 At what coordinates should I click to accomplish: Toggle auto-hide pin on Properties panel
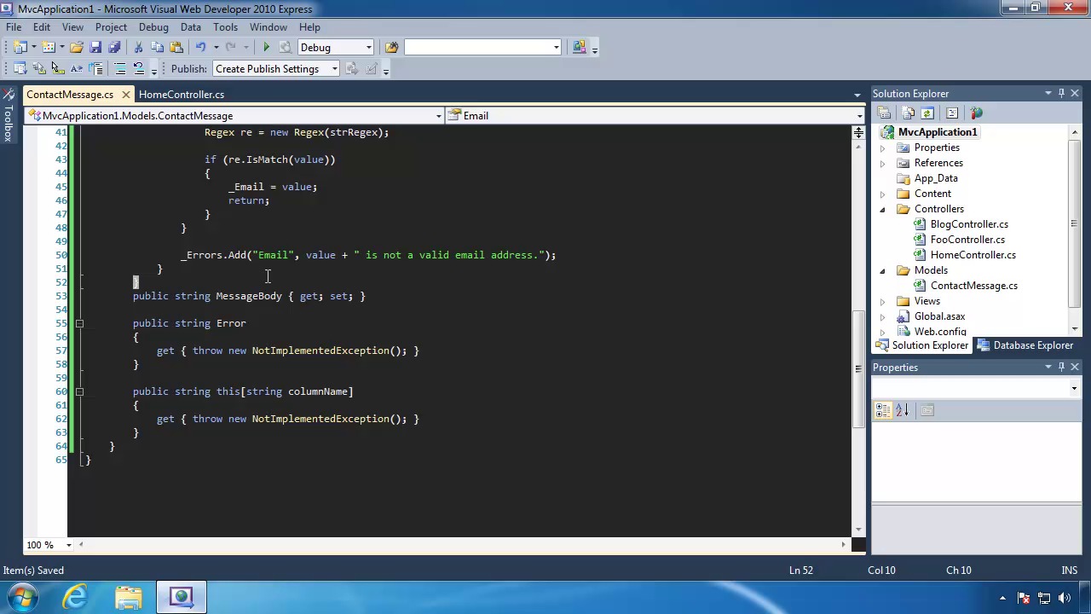click(1061, 368)
